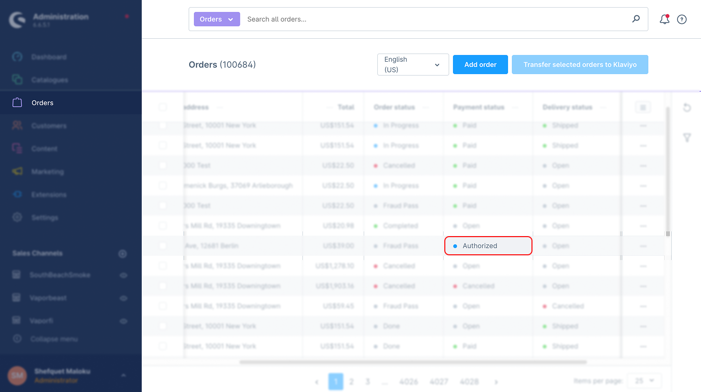Screen dimensions: 701x392
Task: Expand the English (US) language dropdown
Action: pyautogui.click(x=413, y=65)
